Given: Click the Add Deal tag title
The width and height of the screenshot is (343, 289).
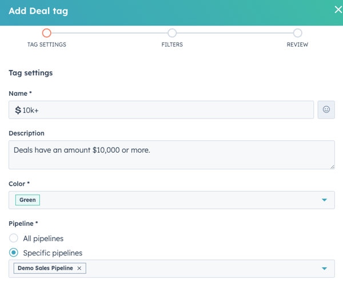Looking at the screenshot, I should (38, 11).
